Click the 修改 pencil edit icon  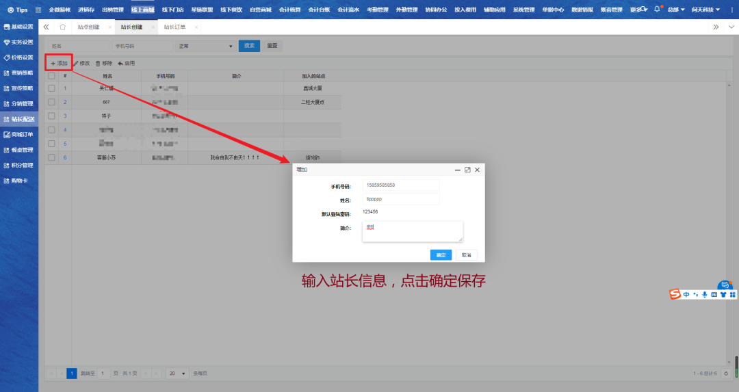[x=76, y=63]
